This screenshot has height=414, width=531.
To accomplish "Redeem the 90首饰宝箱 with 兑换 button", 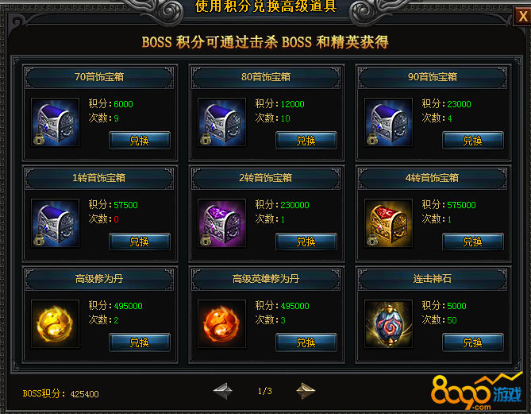I will (473, 141).
